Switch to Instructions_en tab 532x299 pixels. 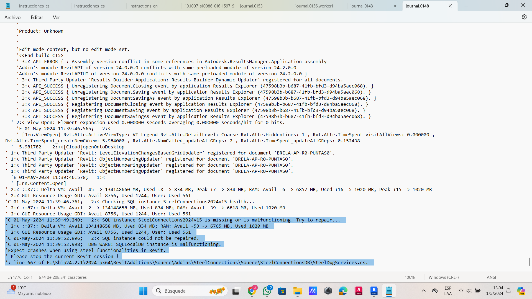[143, 6]
